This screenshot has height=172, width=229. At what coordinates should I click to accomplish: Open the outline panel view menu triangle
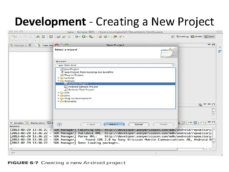tap(205, 104)
